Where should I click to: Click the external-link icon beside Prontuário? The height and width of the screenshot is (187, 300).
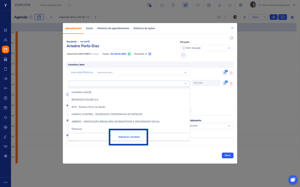click(x=150, y=54)
